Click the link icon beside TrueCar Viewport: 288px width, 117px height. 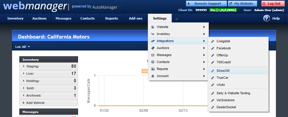pos(213,78)
